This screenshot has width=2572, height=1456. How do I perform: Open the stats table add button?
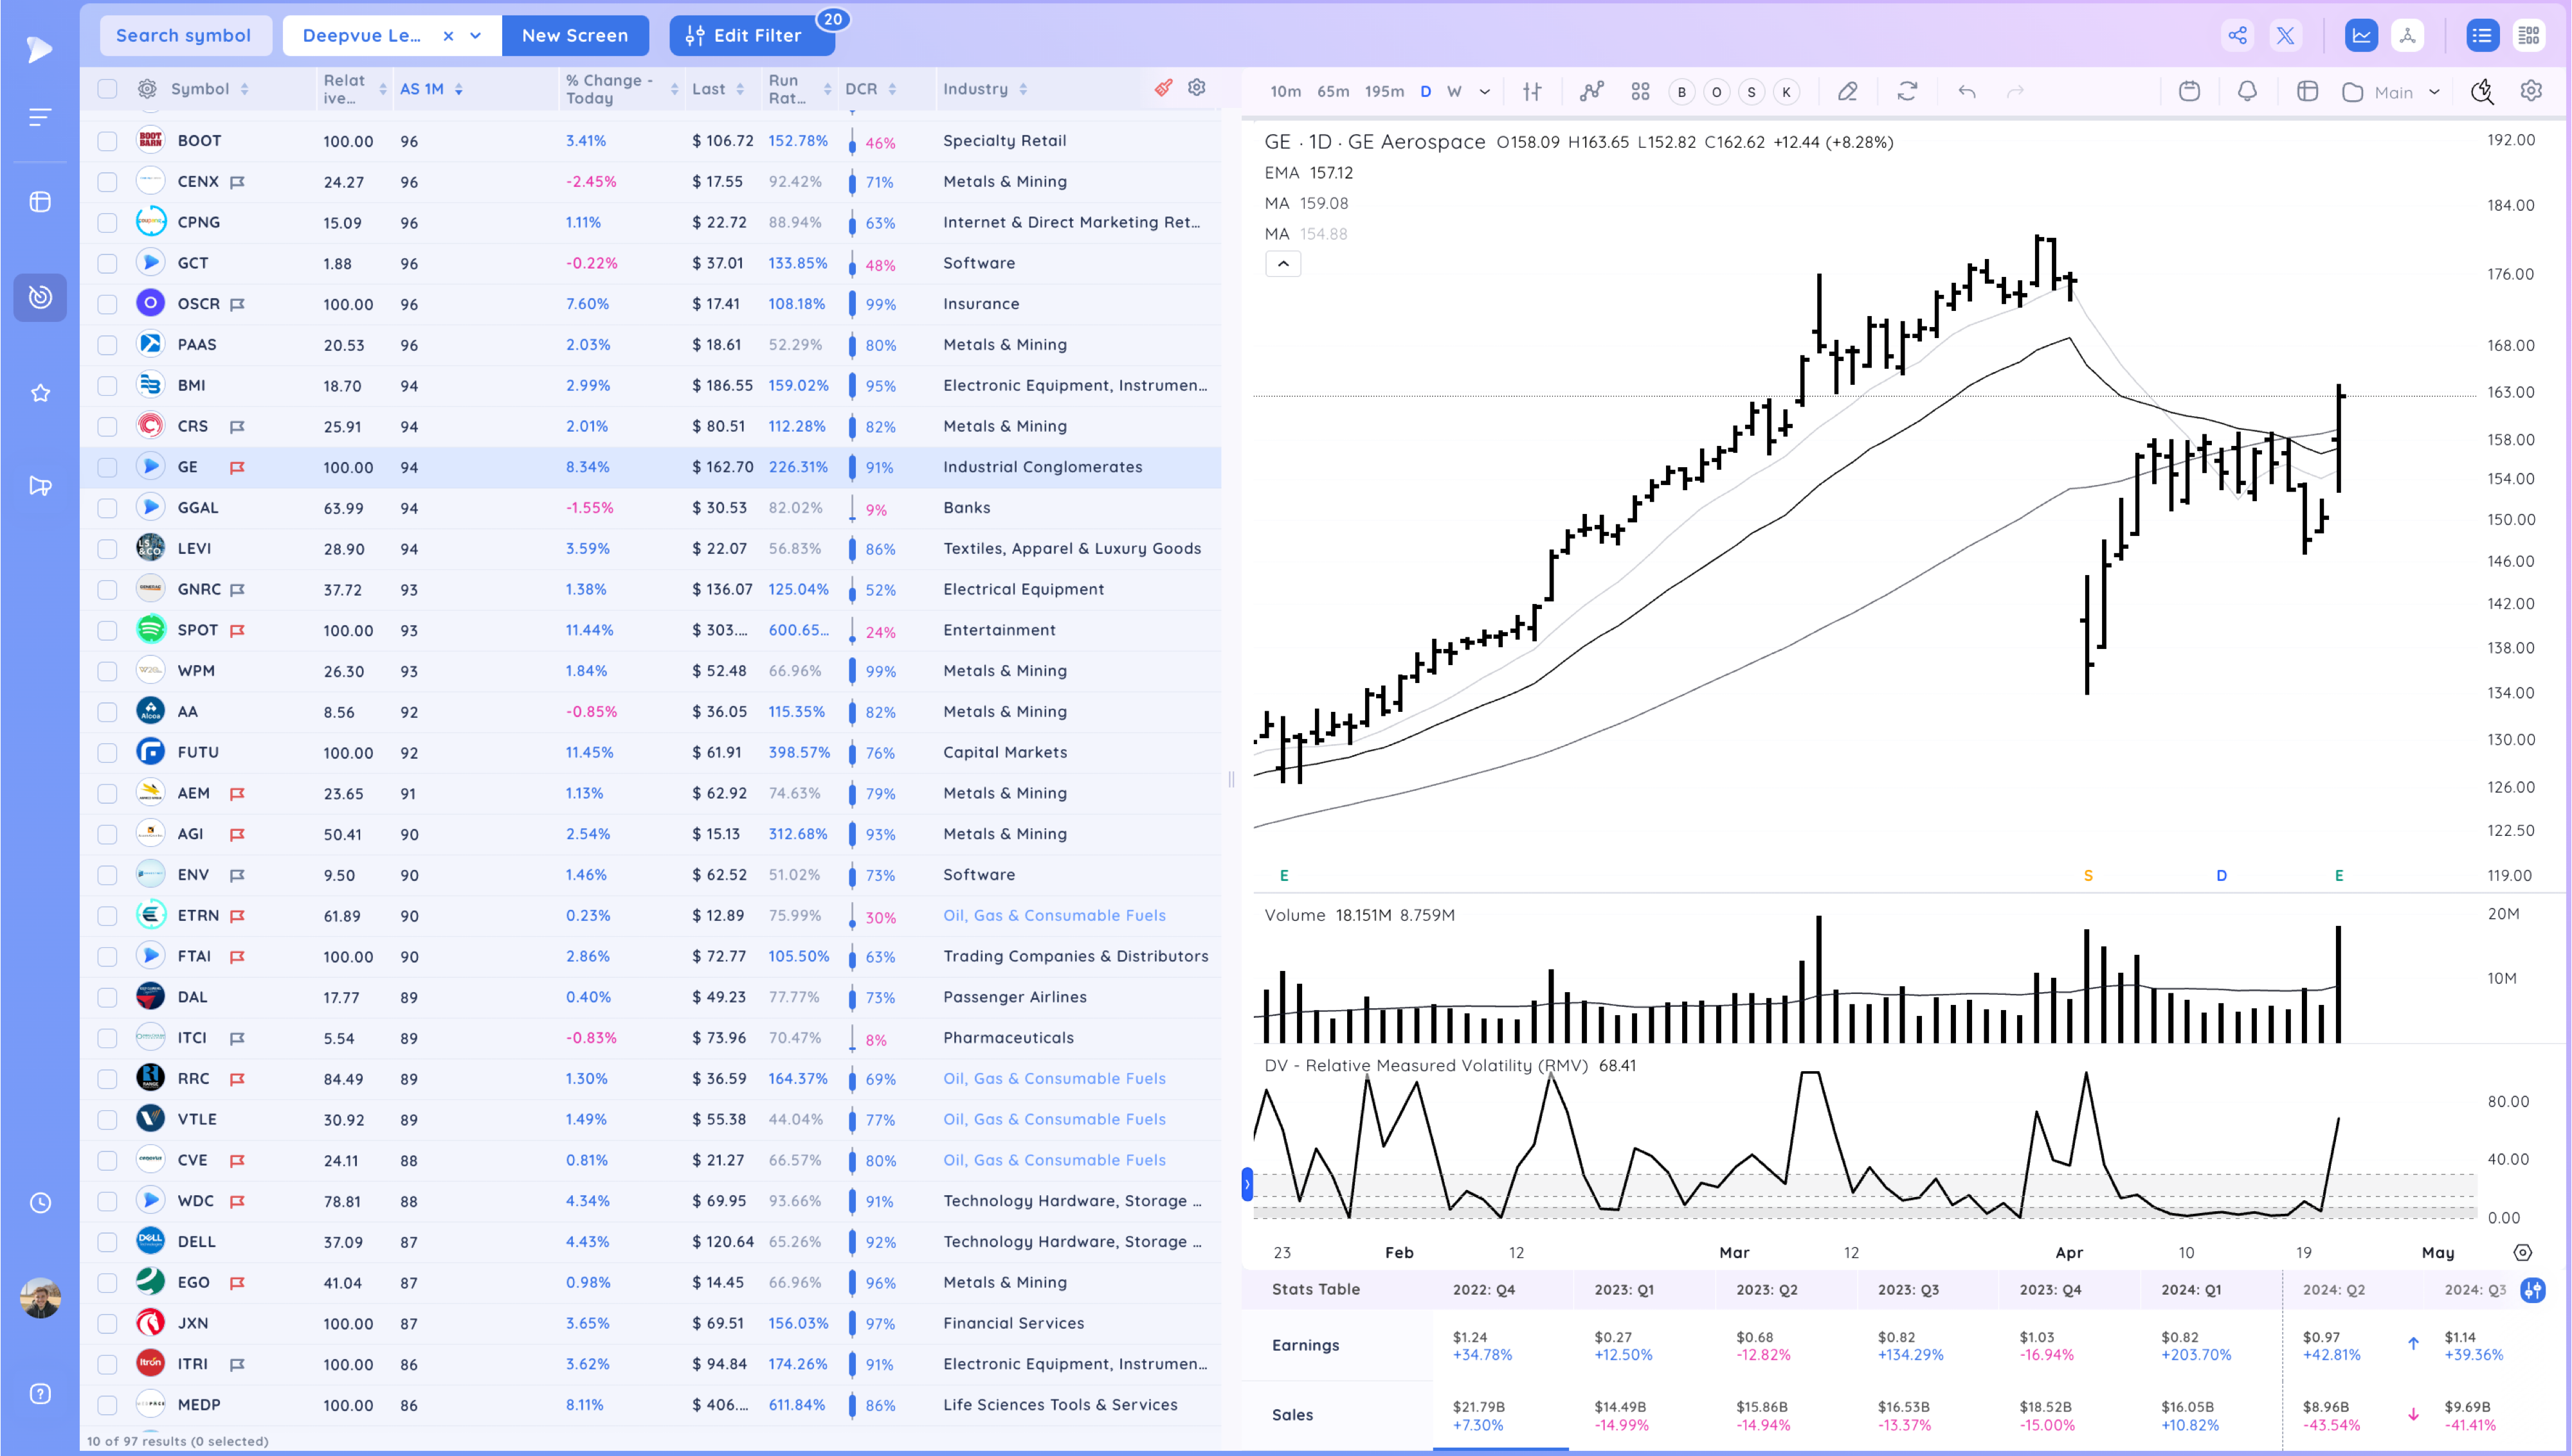[2533, 1290]
